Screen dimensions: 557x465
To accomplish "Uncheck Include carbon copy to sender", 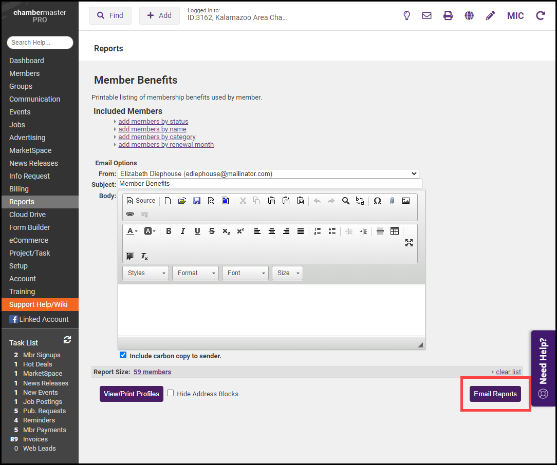I will (123, 355).
